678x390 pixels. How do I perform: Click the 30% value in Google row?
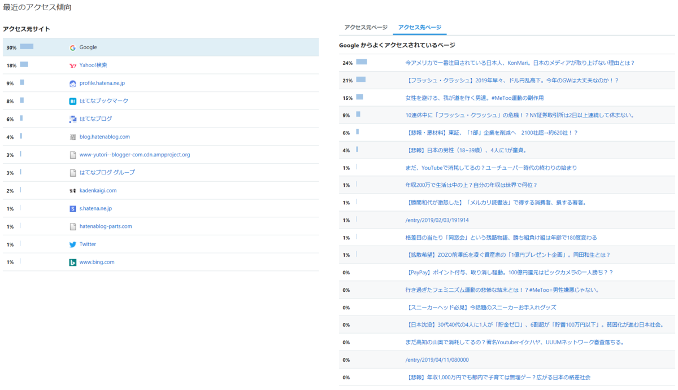coord(11,47)
